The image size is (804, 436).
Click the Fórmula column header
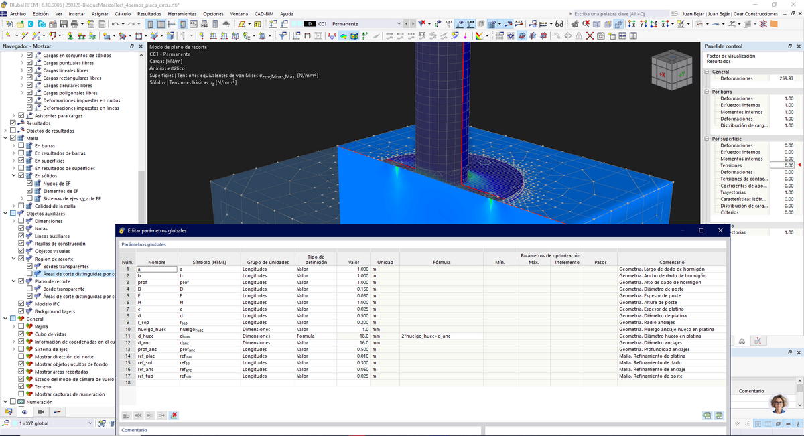click(x=442, y=262)
